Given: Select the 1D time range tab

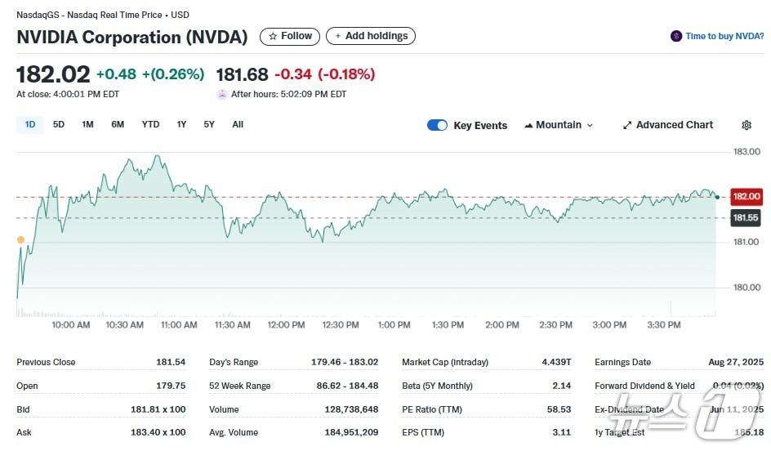Looking at the screenshot, I should 30,124.
